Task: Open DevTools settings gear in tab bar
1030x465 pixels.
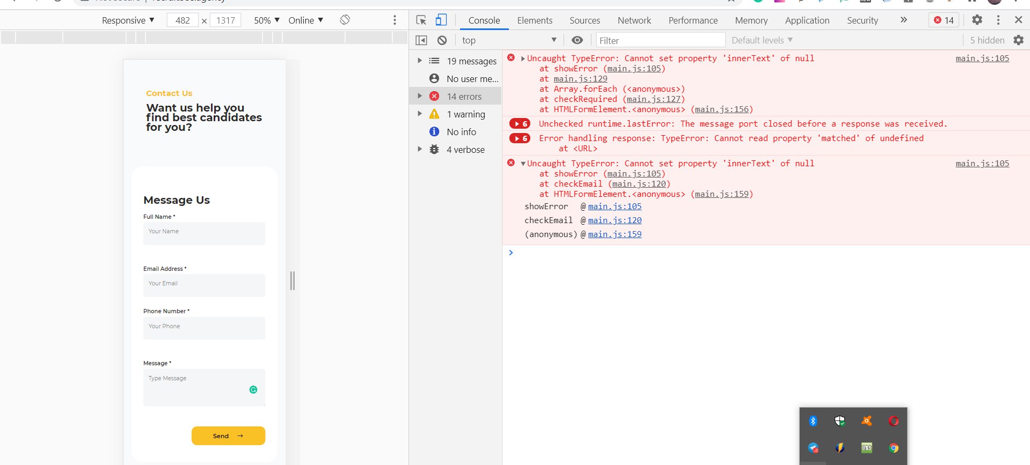Action: click(977, 20)
